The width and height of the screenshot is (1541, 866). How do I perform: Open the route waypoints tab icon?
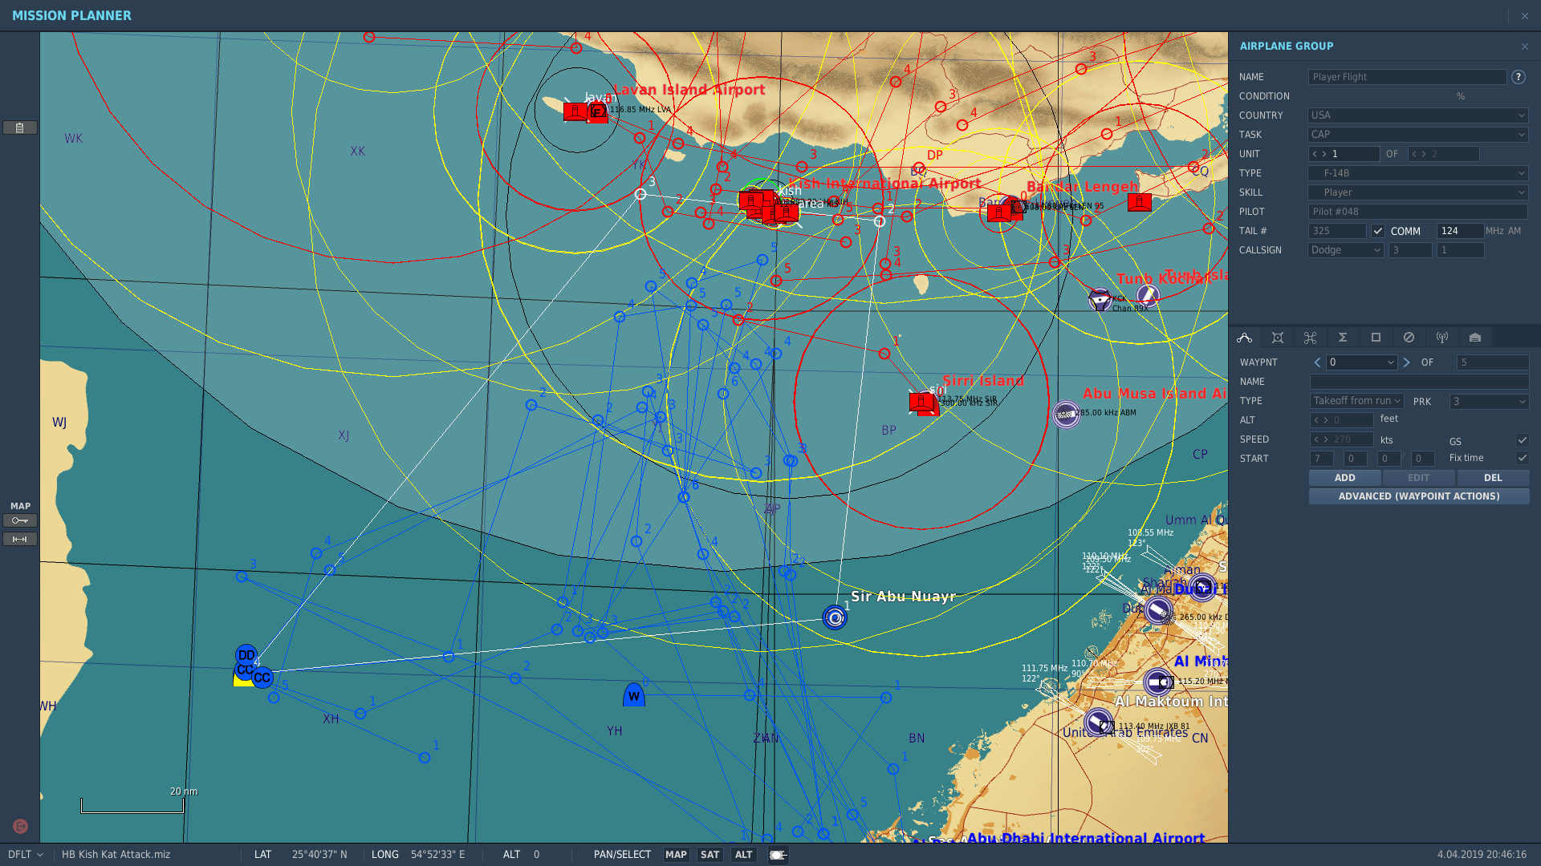(1245, 338)
